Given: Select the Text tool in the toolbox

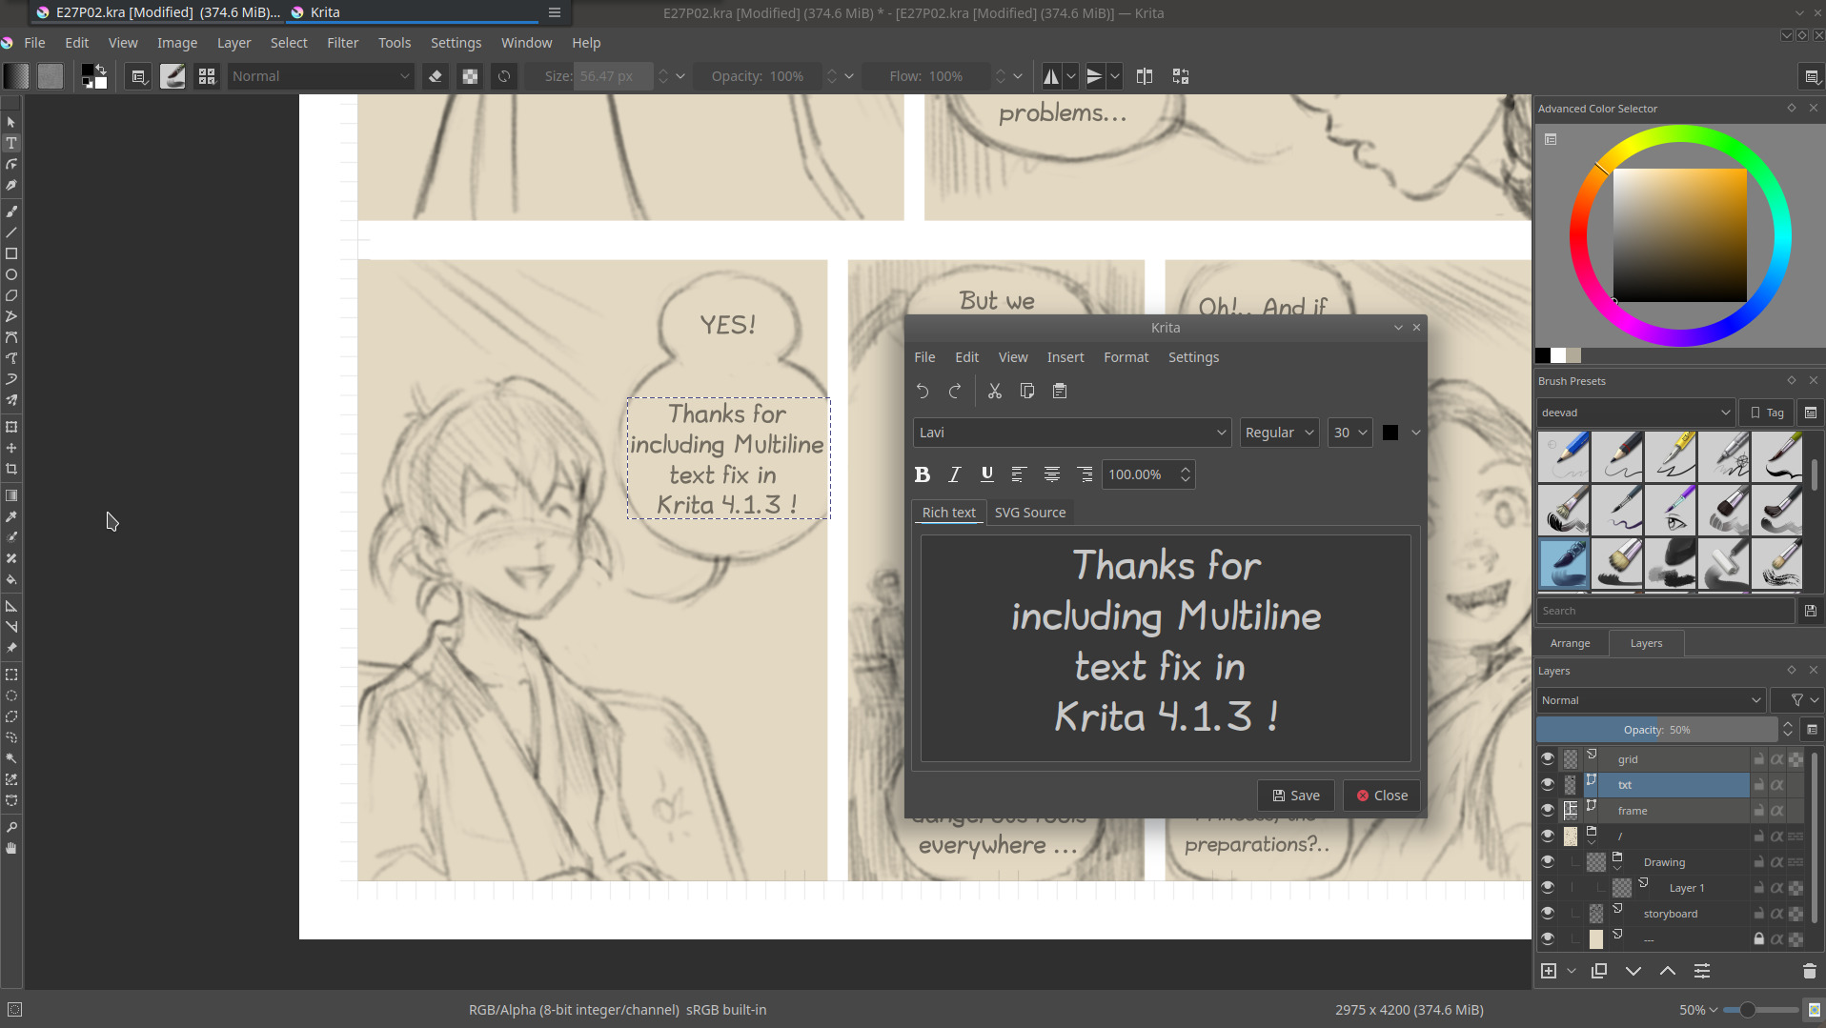Looking at the screenshot, I should [11, 144].
